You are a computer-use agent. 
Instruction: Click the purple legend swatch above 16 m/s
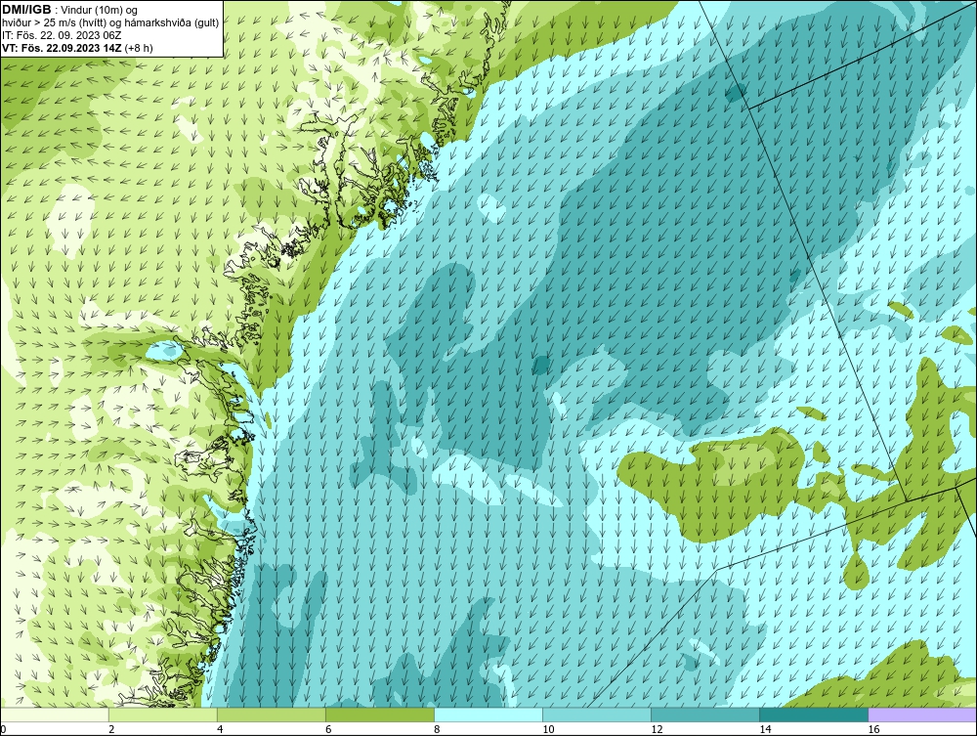(x=922, y=714)
